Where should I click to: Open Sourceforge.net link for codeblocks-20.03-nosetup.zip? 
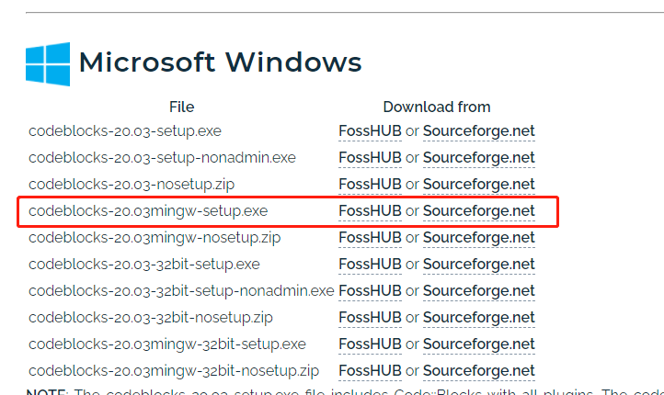point(478,185)
